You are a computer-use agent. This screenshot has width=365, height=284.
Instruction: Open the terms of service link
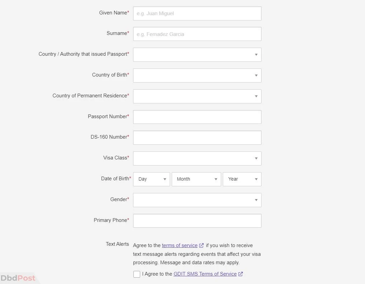(179, 245)
